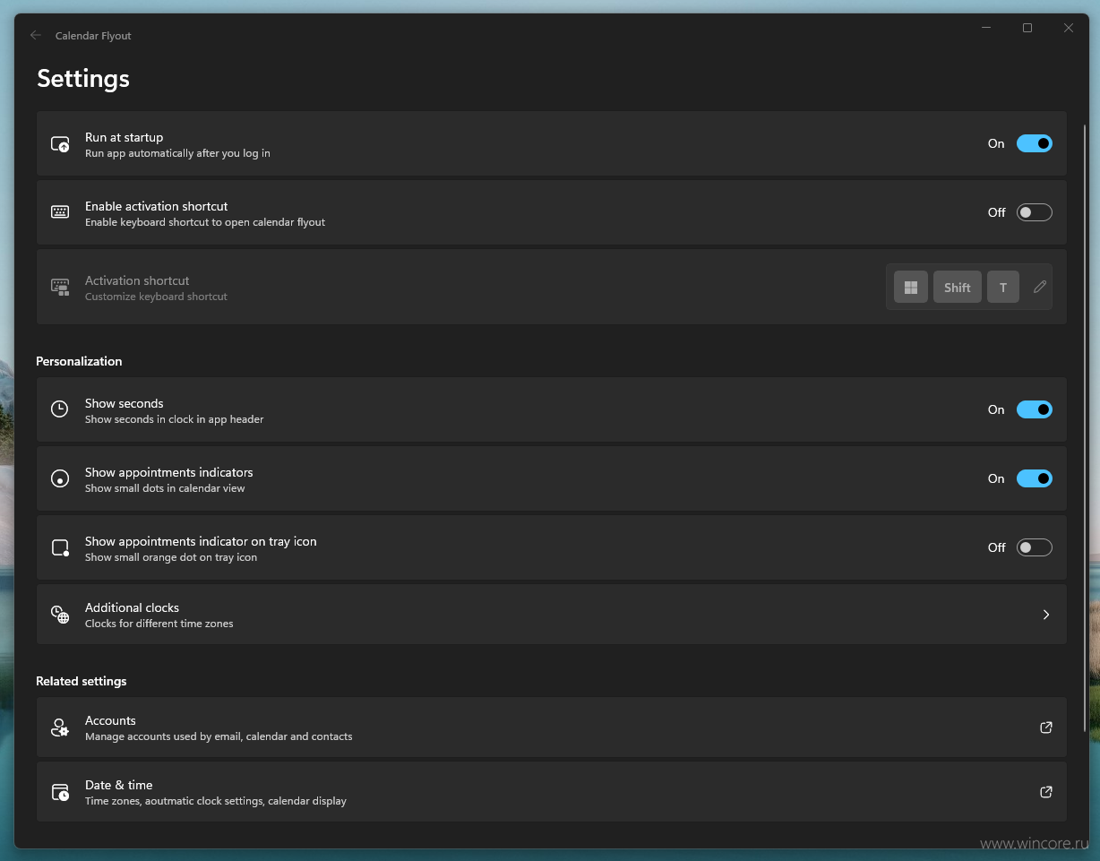1100x861 pixels.
Task: Click the Settings page title
Action: [83, 78]
